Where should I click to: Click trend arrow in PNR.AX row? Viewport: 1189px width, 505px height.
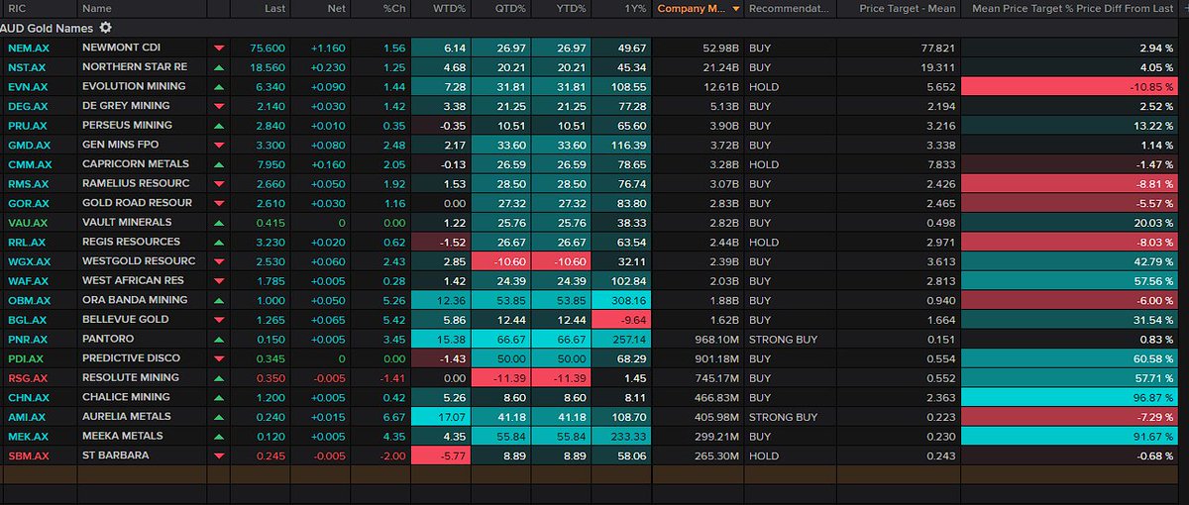[219, 339]
